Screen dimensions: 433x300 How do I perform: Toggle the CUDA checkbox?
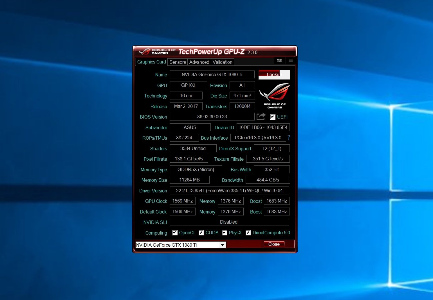[x=201, y=233]
